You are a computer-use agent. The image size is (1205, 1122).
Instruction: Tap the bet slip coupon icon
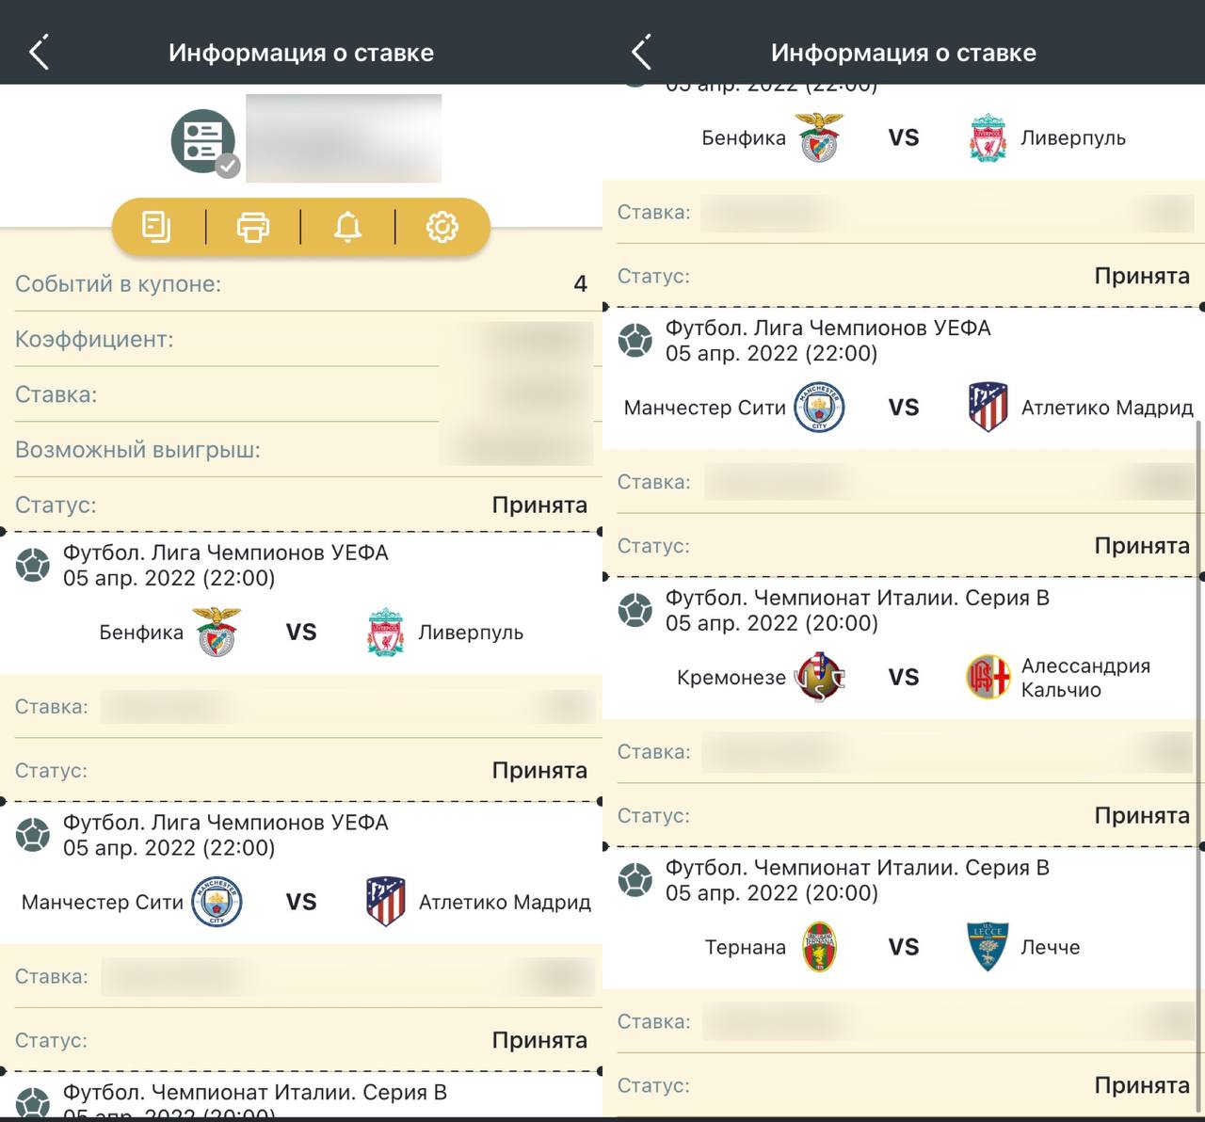(x=204, y=142)
